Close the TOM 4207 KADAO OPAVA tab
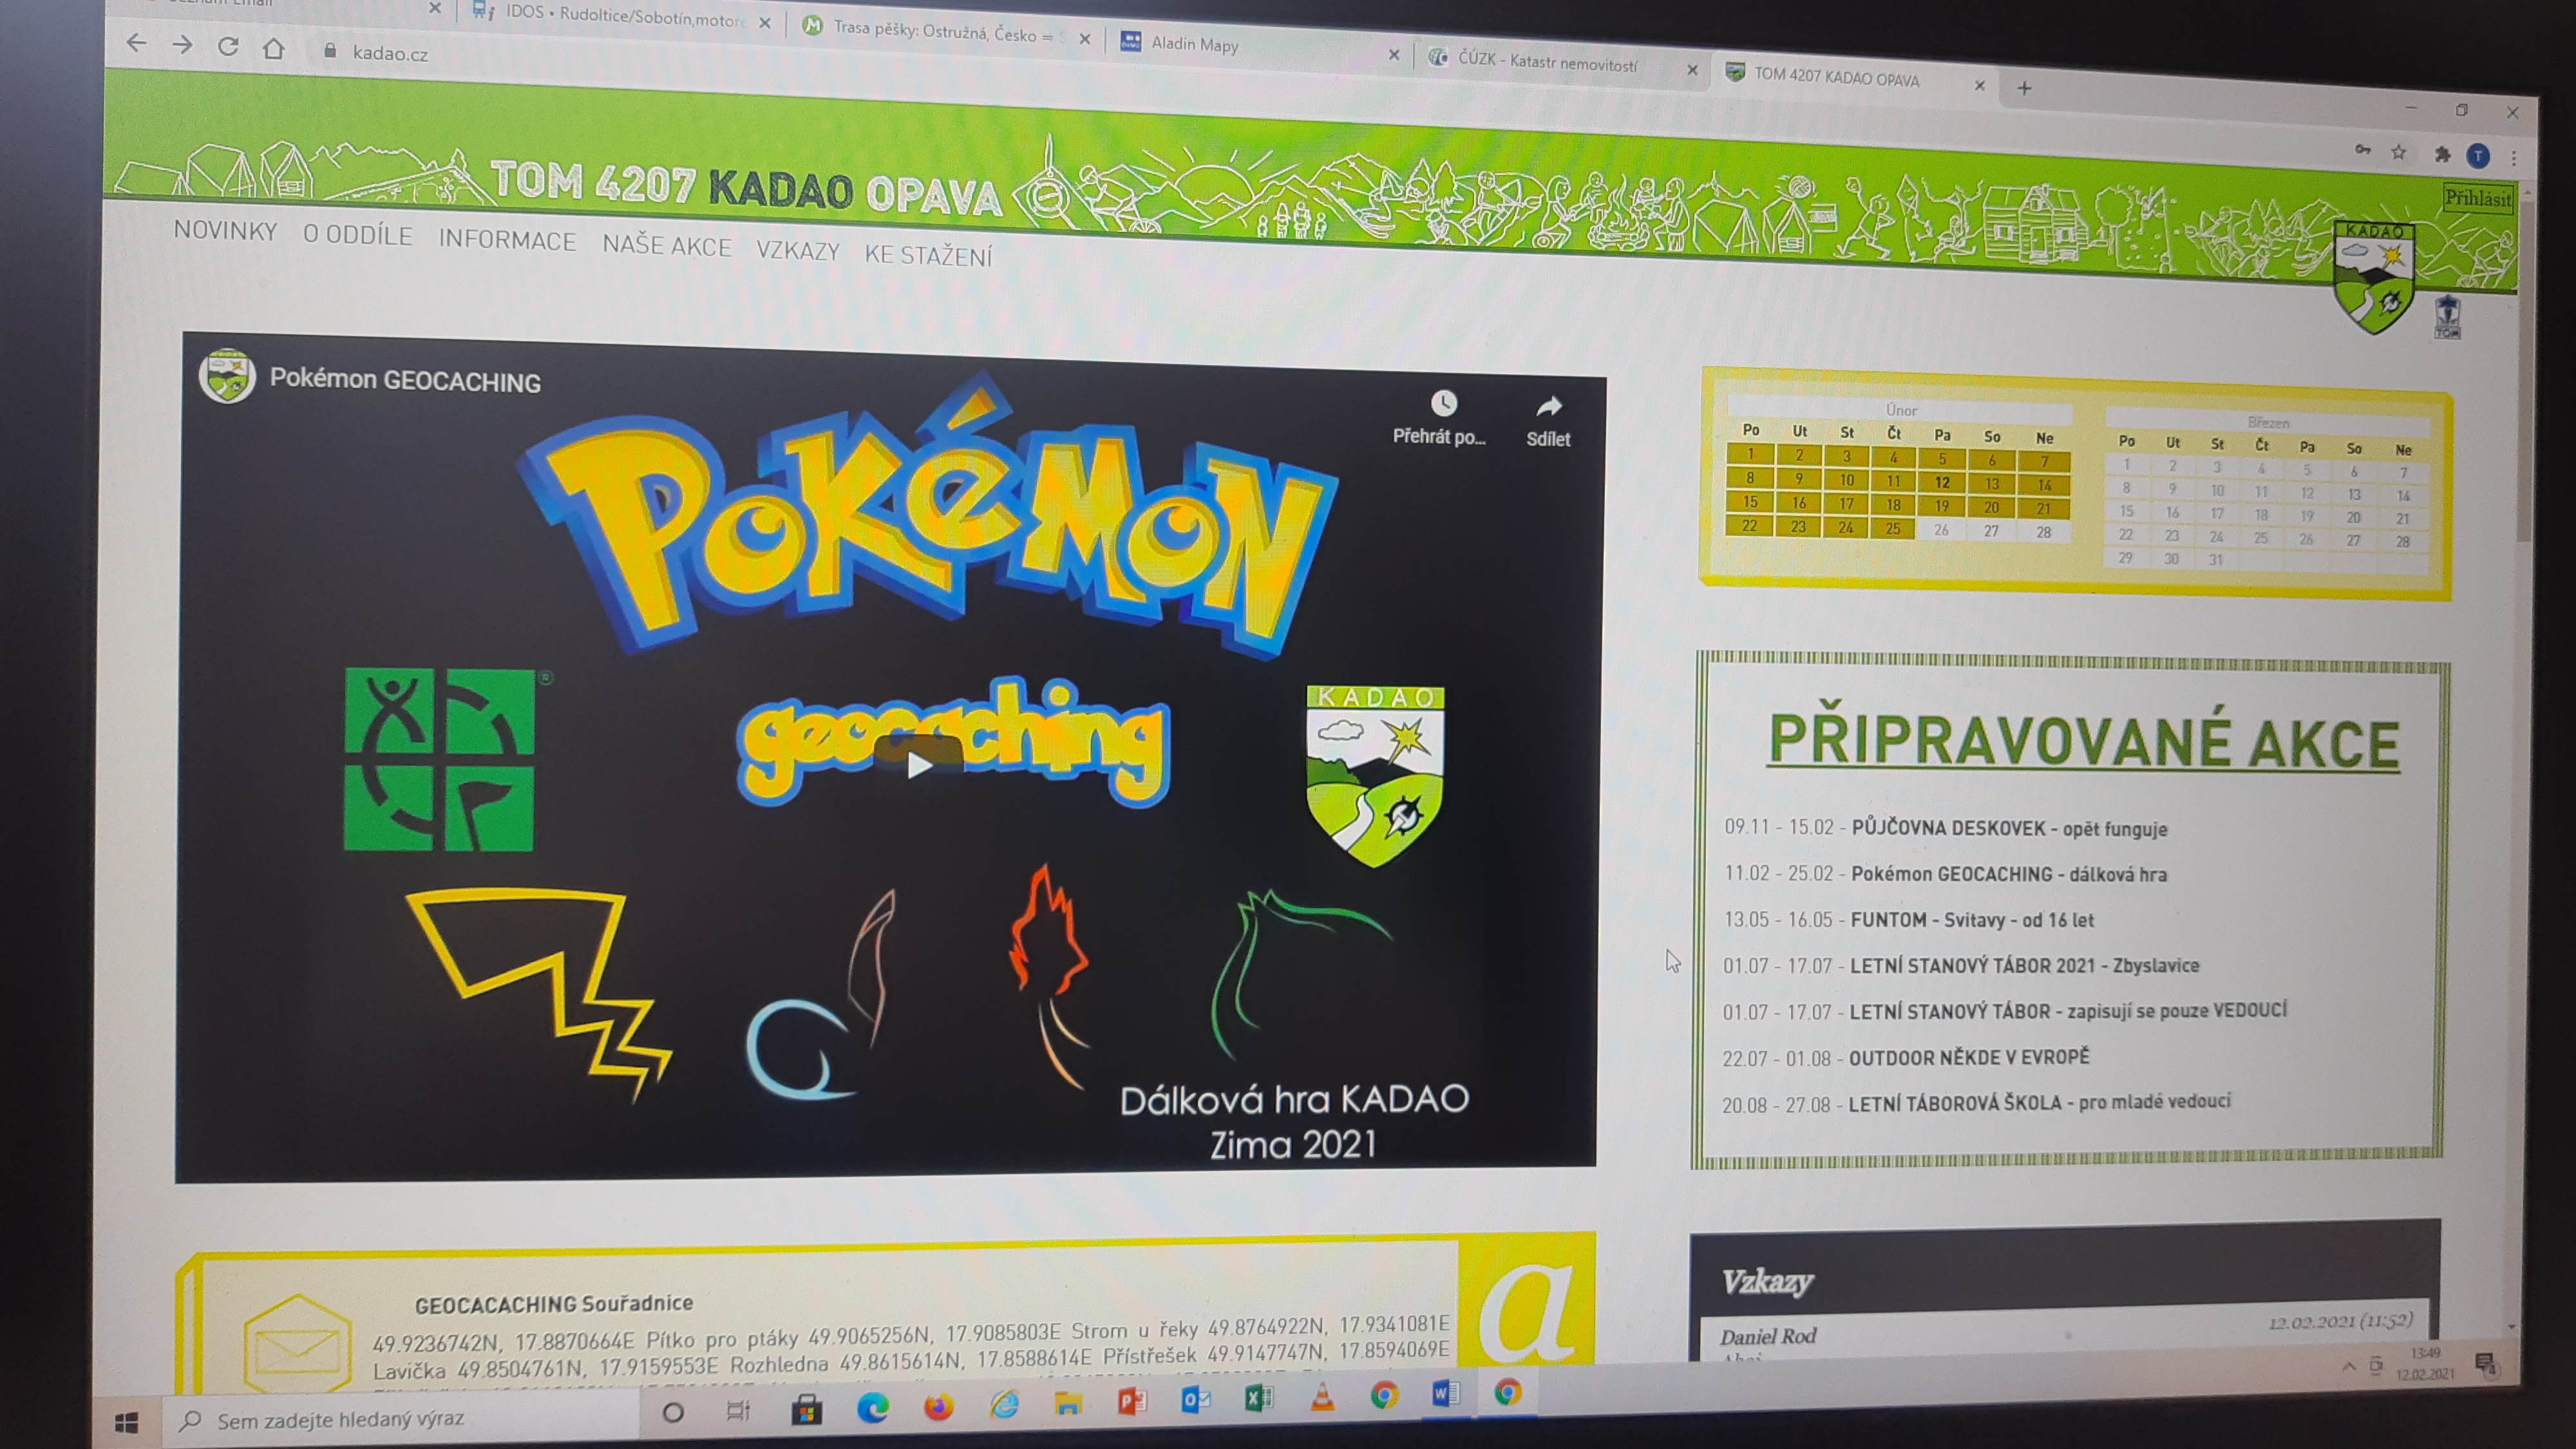Screen dimensions: 2576x1449 (x=1979, y=86)
